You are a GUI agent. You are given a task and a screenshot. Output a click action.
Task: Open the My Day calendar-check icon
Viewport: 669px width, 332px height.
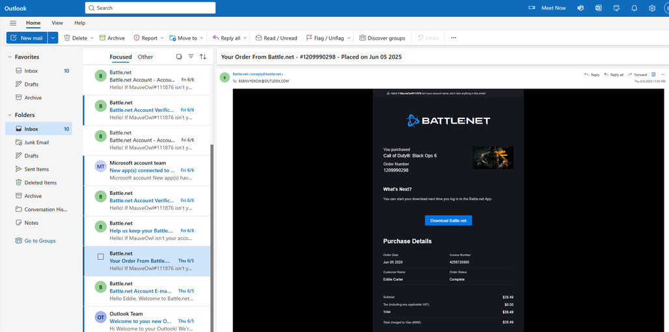(616, 8)
